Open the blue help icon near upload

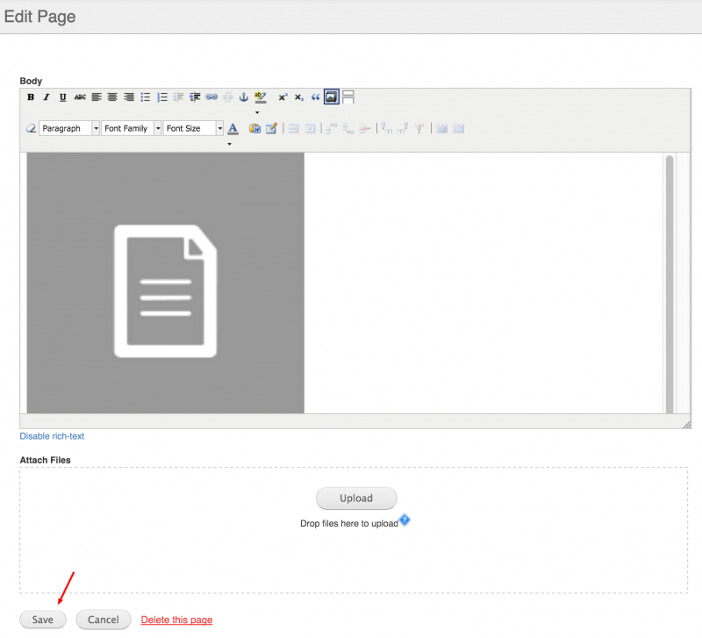coord(405,520)
